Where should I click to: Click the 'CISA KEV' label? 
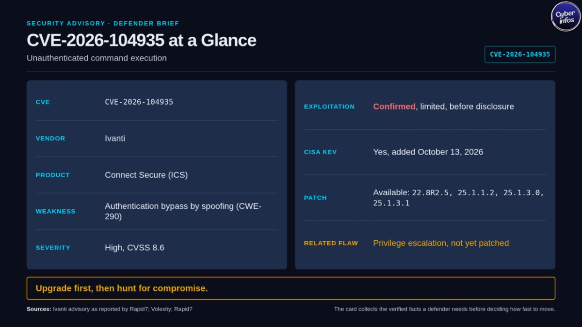[320, 152]
